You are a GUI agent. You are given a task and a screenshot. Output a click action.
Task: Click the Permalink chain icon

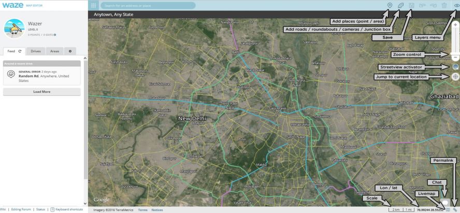[x=455, y=210]
